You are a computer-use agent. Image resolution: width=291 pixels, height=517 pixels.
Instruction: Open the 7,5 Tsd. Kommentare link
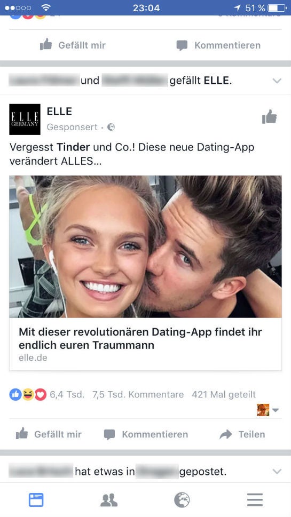[x=138, y=394]
